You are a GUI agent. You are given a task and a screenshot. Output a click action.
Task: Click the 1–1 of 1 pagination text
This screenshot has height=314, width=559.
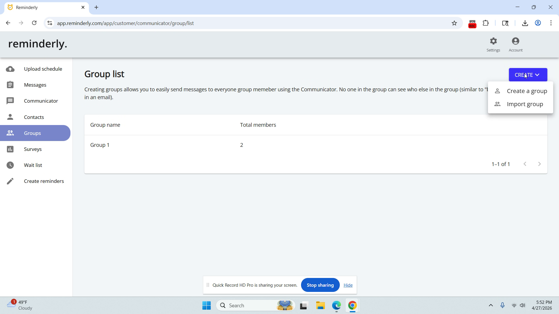tap(501, 164)
